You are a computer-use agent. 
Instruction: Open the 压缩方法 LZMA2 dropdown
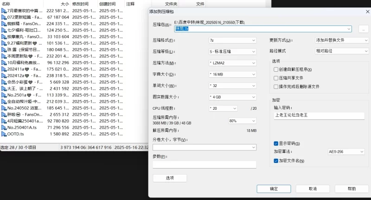[x=232, y=63]
